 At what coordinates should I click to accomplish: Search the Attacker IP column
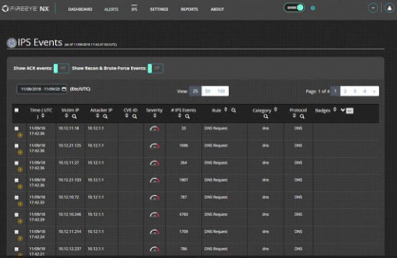click(105, 116)
